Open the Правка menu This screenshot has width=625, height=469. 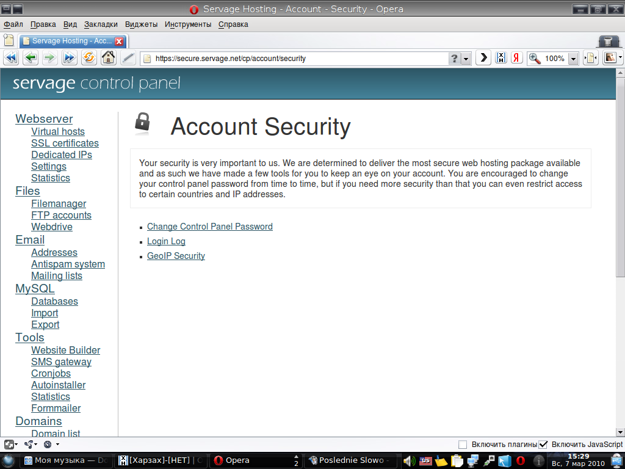pos(43,24)
